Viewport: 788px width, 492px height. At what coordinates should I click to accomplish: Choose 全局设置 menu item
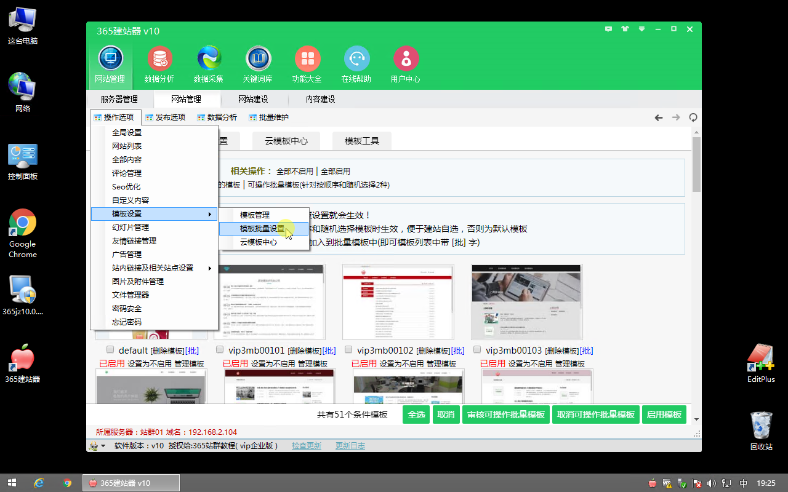[154, 133]
